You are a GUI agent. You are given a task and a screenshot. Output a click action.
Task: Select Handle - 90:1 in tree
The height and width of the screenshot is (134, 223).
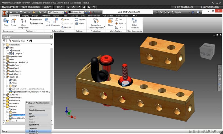15,100
